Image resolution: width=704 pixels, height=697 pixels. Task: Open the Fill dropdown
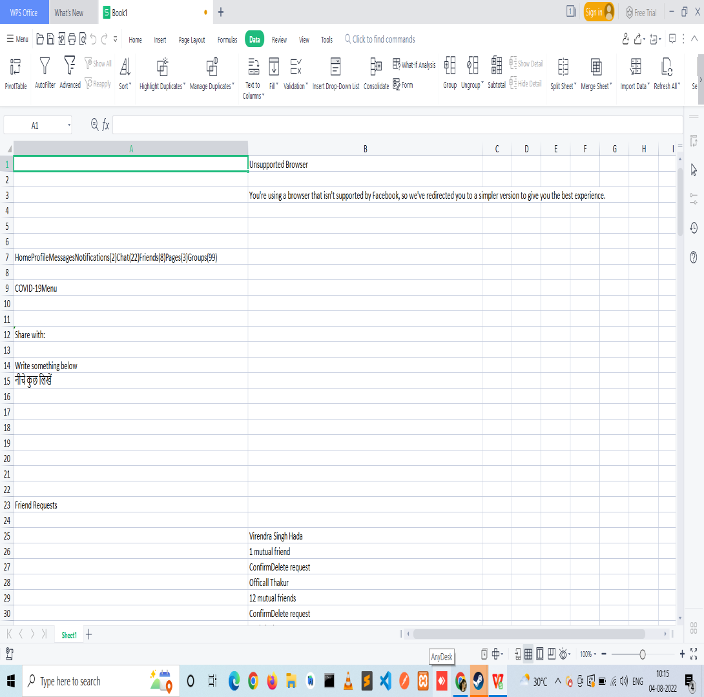click(x=274, y=74)
